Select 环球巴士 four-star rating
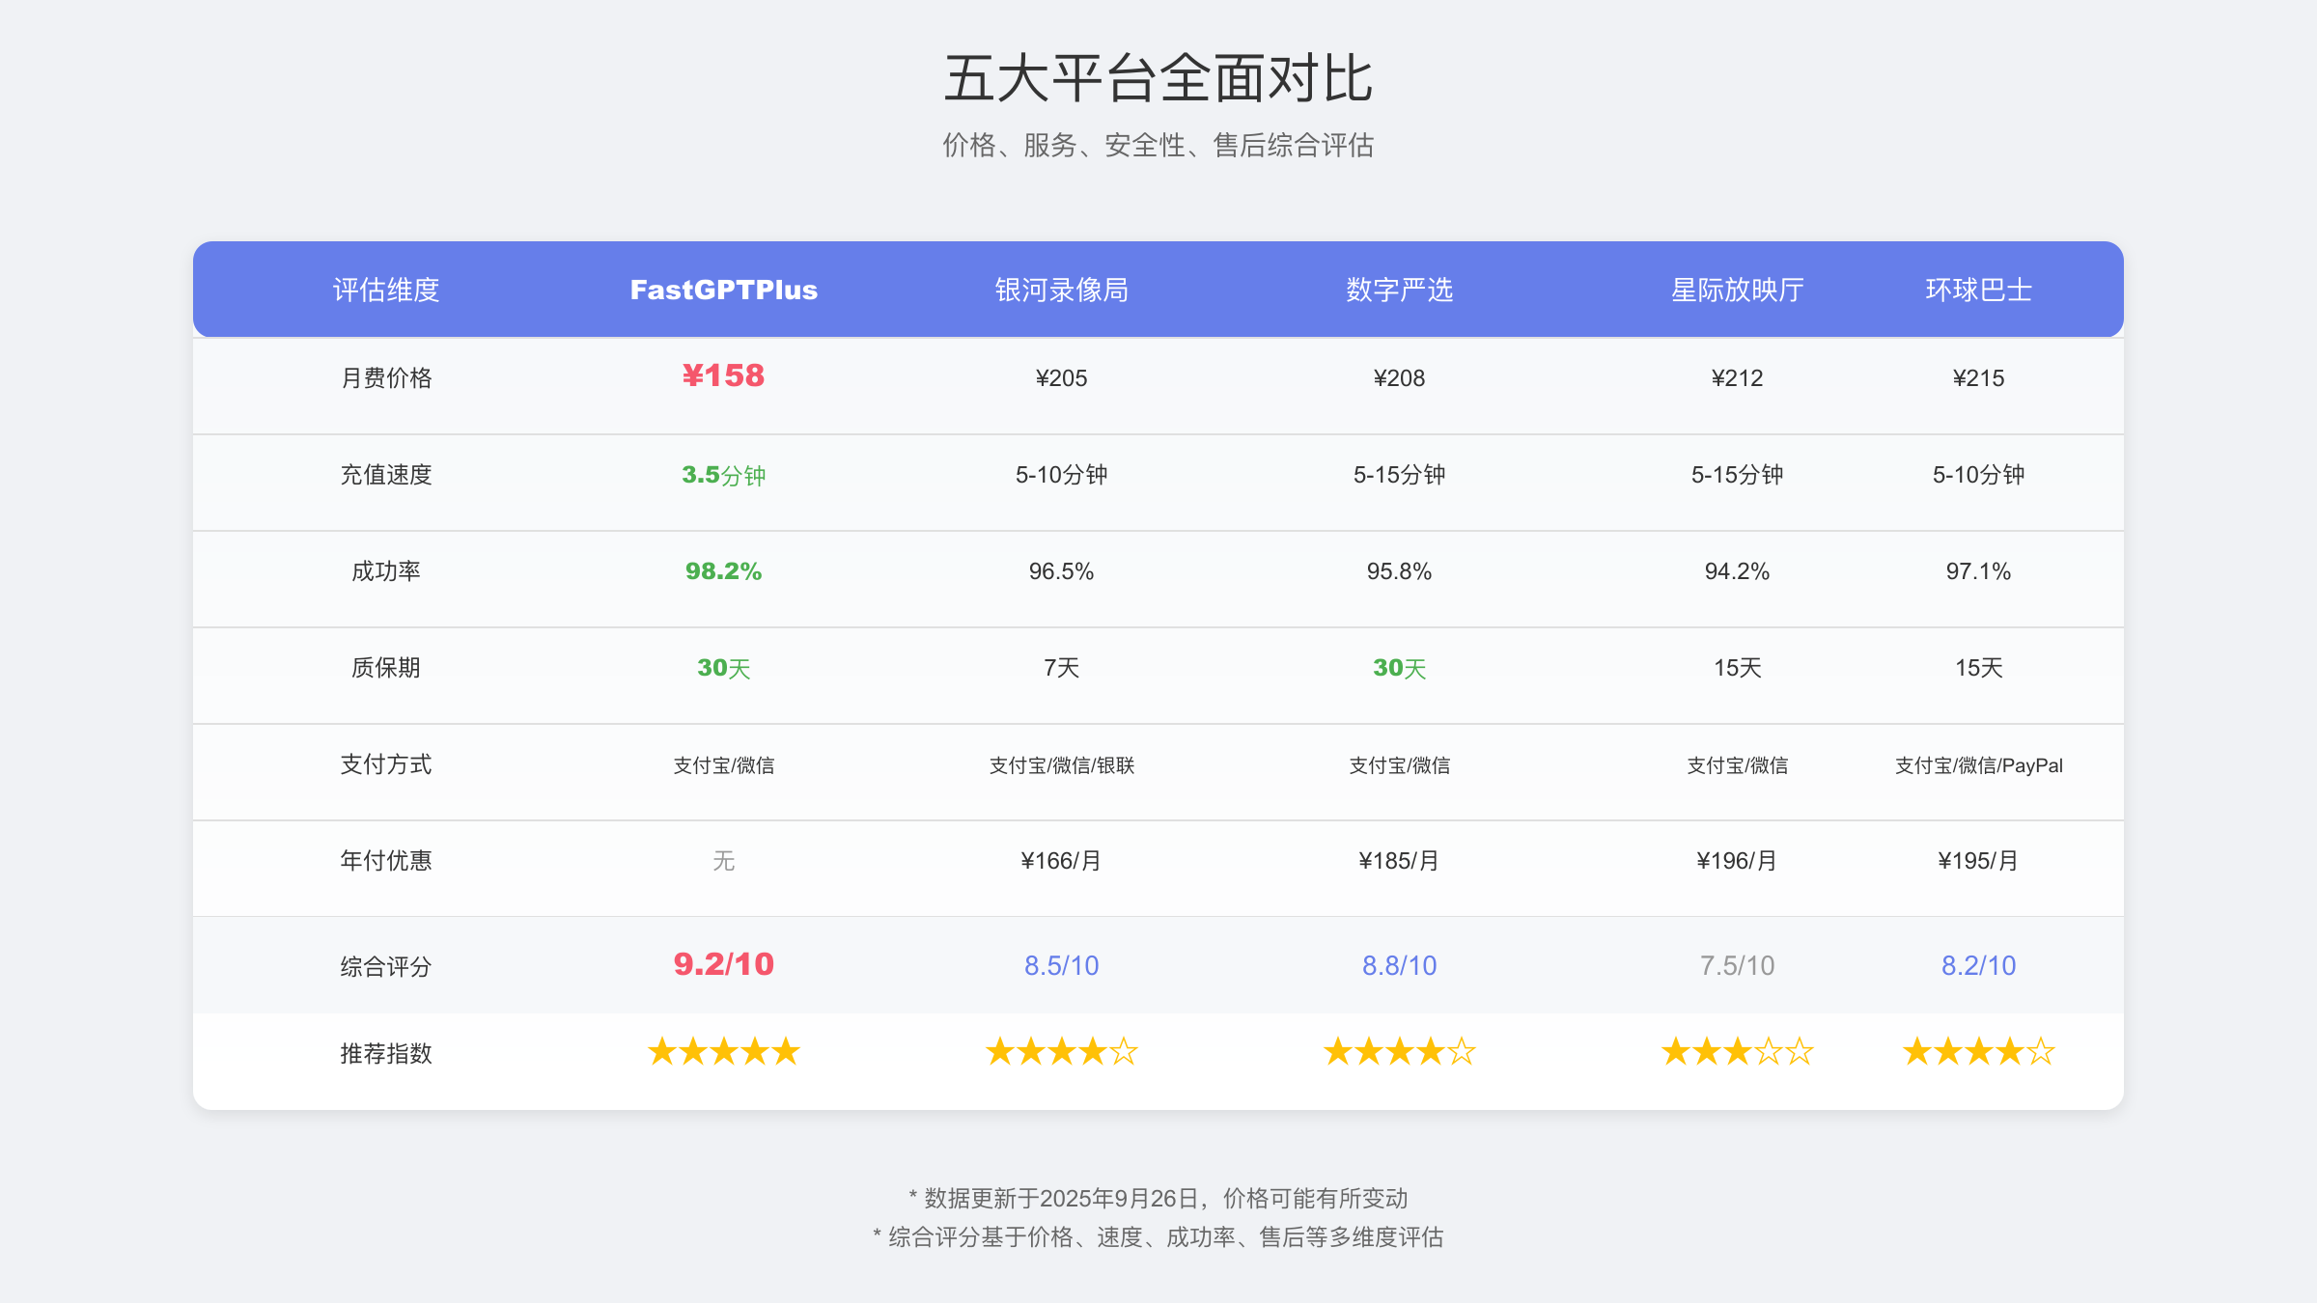Viewport: 2317px width, 1303px height. (x=1978, y=1051)
